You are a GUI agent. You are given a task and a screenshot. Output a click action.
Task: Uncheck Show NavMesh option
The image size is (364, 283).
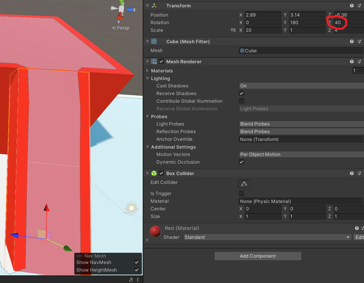[x=137, y=262]
